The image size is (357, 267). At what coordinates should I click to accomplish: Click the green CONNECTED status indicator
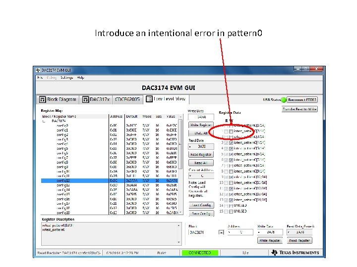[200, 253]
